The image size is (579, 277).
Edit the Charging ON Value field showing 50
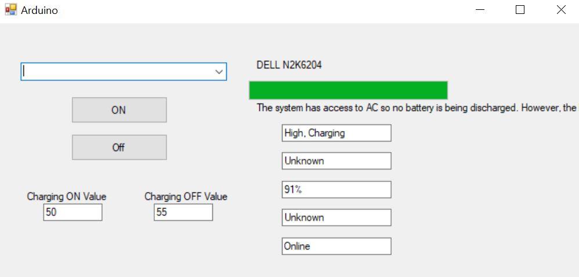pyautogui.click(x=73, y=213)
